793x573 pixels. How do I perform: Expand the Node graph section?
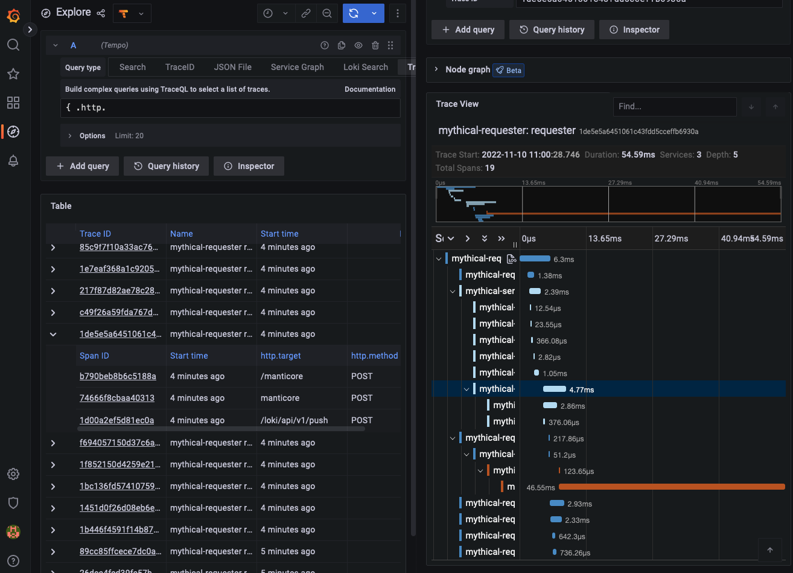(436, 69)
